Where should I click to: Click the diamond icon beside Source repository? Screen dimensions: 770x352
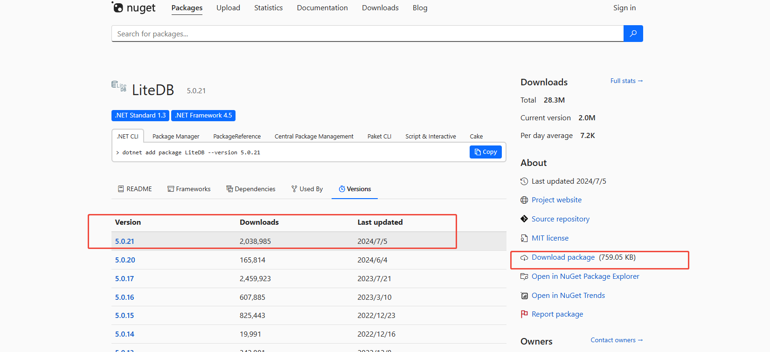tap(524, 219)
